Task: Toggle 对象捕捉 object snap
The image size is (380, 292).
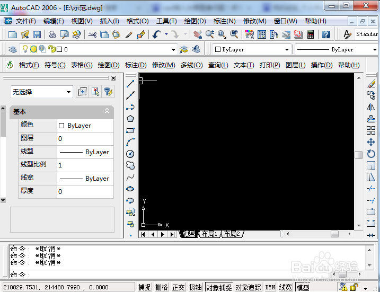Action: (x=219, y=287)
